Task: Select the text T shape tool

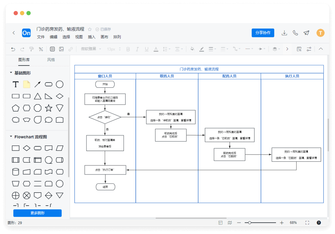Action: click(x=16, y=84)
